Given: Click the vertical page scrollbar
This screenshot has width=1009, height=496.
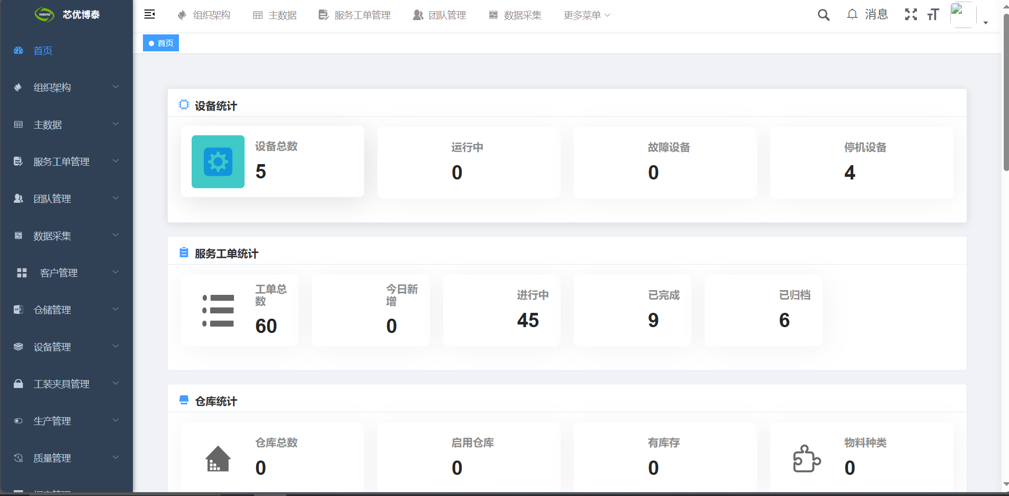Looking at the screenshot, I should pyautogui.click(x=1005, y=93).
